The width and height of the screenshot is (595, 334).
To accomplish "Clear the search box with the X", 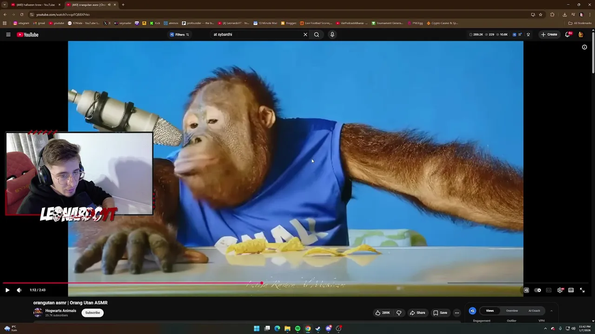I will point(305,34).
